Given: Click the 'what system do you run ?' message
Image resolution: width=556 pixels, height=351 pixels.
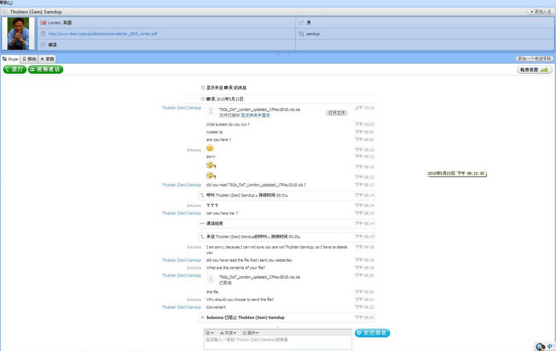Looking at the screenshot, I should [228, 124].
